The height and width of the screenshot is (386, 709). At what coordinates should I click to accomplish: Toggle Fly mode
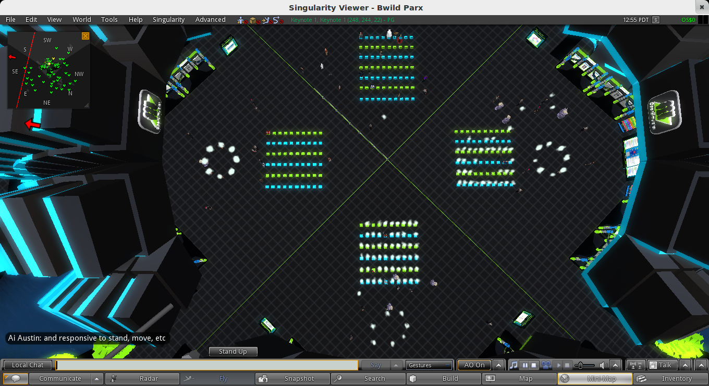[216, 379]
